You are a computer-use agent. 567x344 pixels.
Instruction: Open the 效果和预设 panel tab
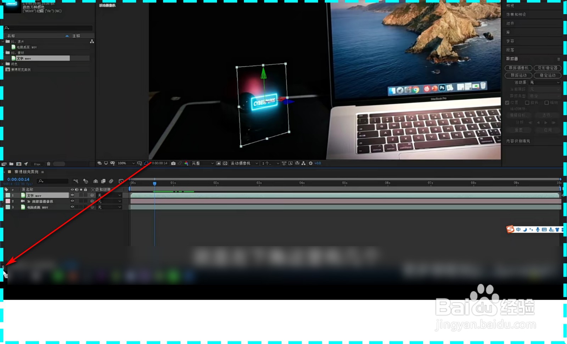point(516,15)
